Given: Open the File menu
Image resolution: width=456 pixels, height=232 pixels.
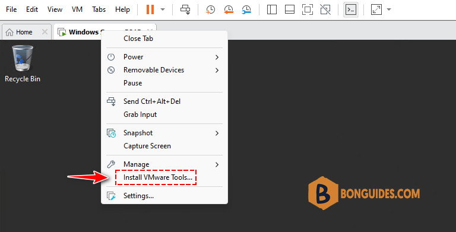Looking at the screenshot, I should pos(11,9).
